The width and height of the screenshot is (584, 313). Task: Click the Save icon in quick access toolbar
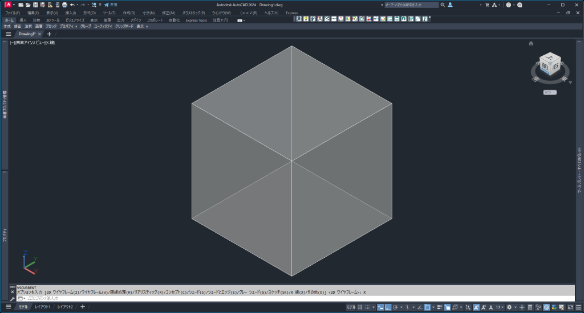pyautogui.click(x=35, y=5)
